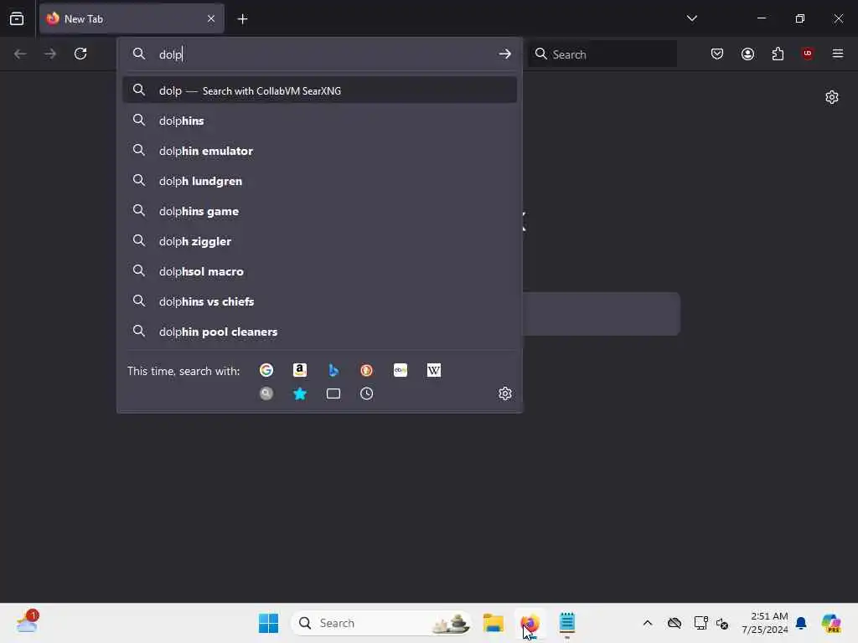Search with Wikipedia one-off engine icon

point(434,370)
